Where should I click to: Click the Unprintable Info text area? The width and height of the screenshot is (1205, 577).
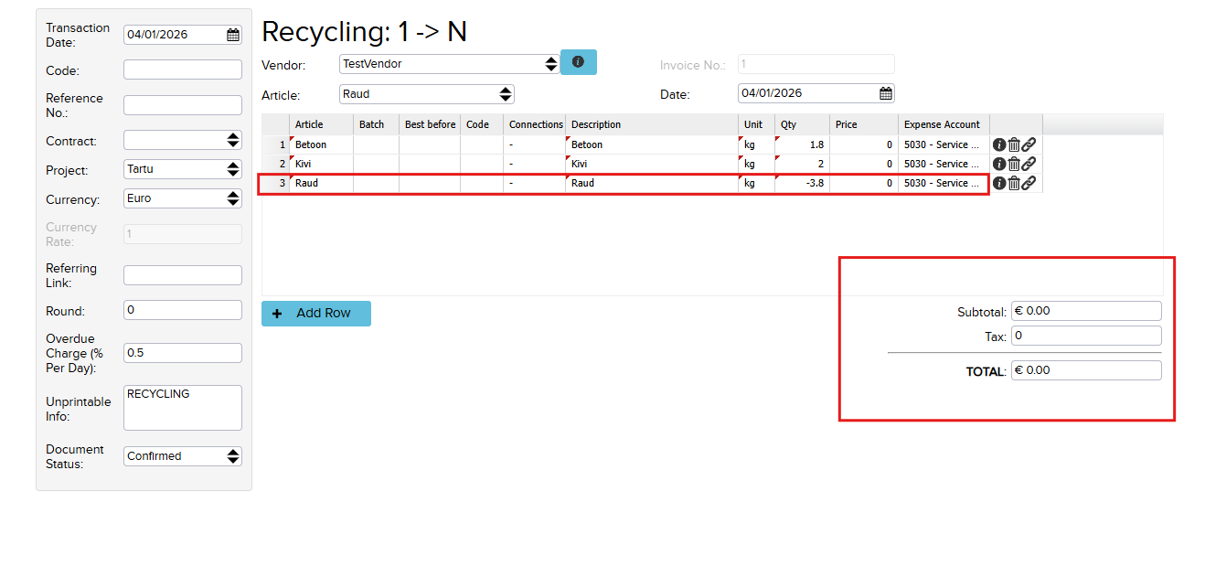(183, 408)
